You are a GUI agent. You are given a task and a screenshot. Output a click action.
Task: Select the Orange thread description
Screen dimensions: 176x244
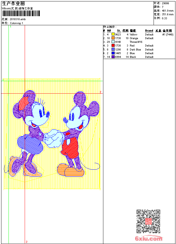[134, 38]
